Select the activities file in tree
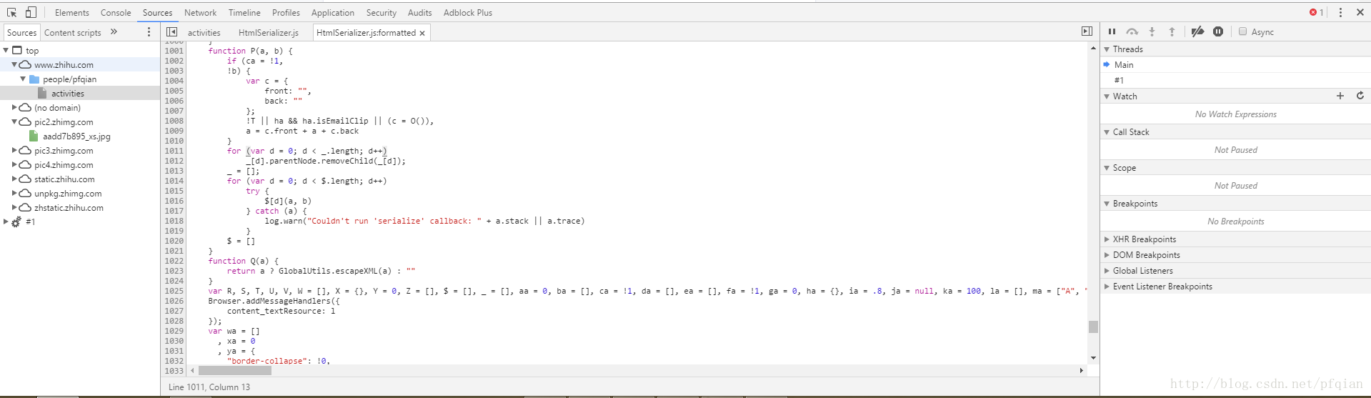 click(68, 94)
